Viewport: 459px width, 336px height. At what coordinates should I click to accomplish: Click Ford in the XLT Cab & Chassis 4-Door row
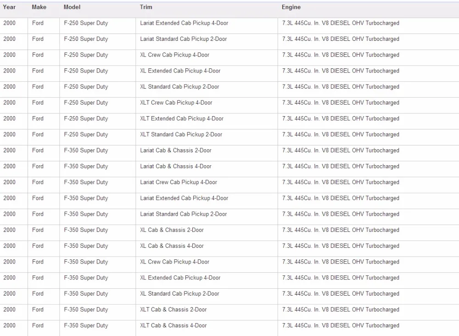coord(38,325)
